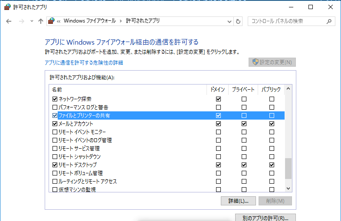Click the 設定の変更(N) button
This screenshot has height=221, width=341.
point(272,62)
